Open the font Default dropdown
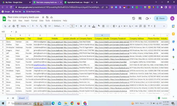177x106 pixels. pos(59,26)
